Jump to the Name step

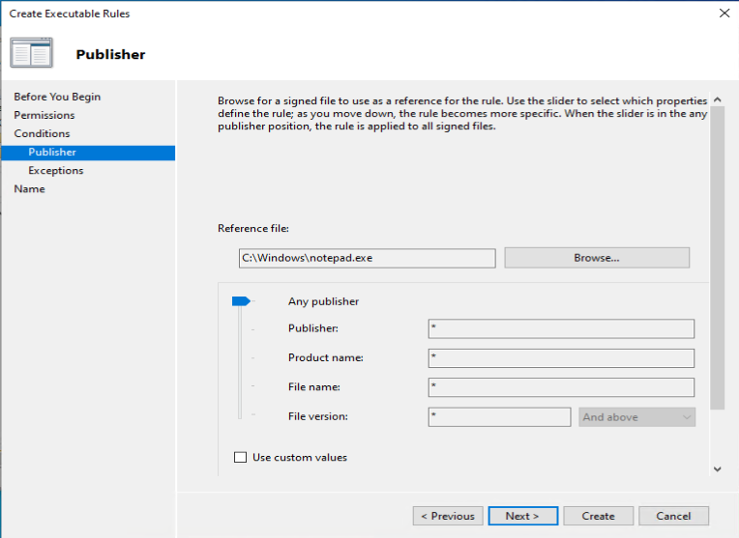tap(29, 188)
